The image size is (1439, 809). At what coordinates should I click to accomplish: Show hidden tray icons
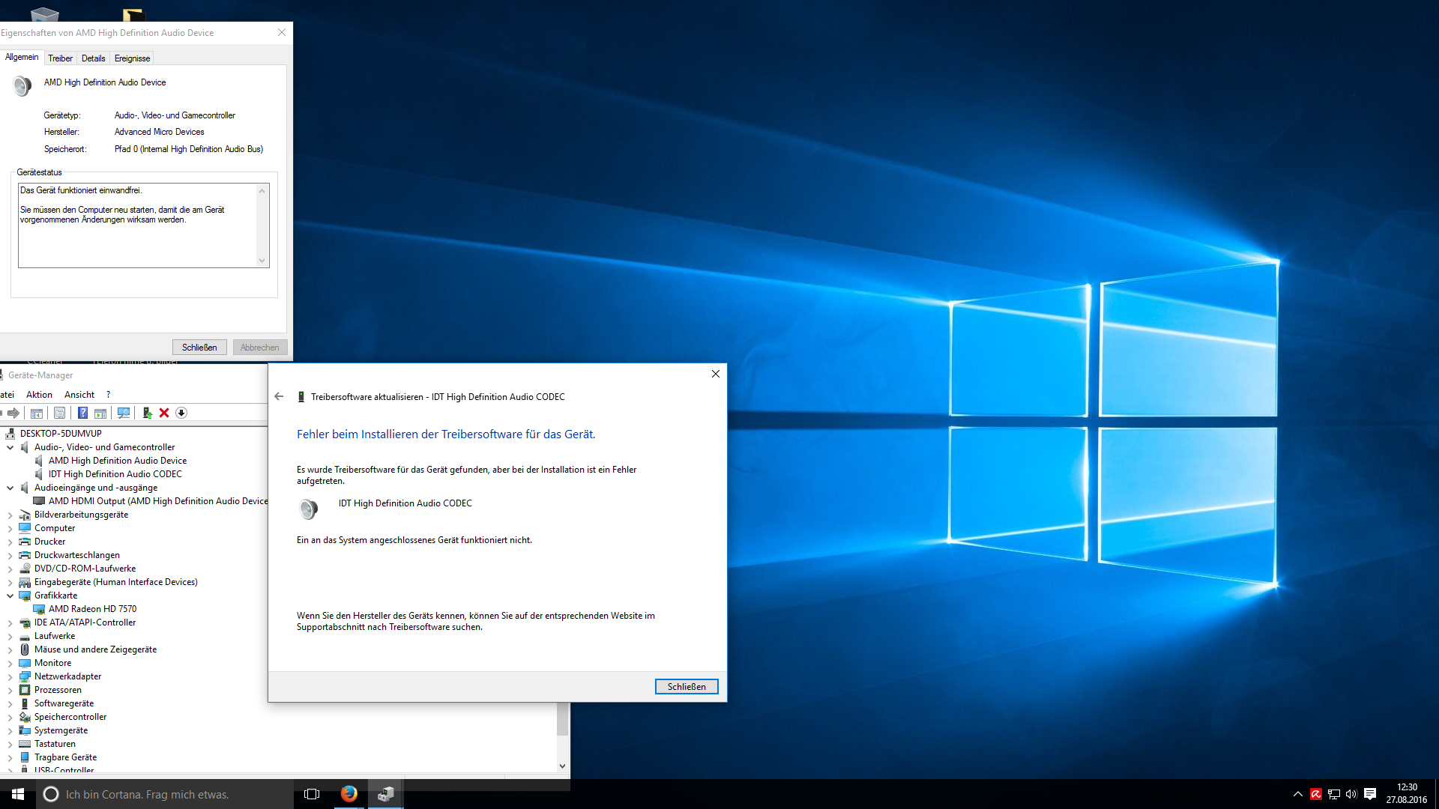(1298, 794)
